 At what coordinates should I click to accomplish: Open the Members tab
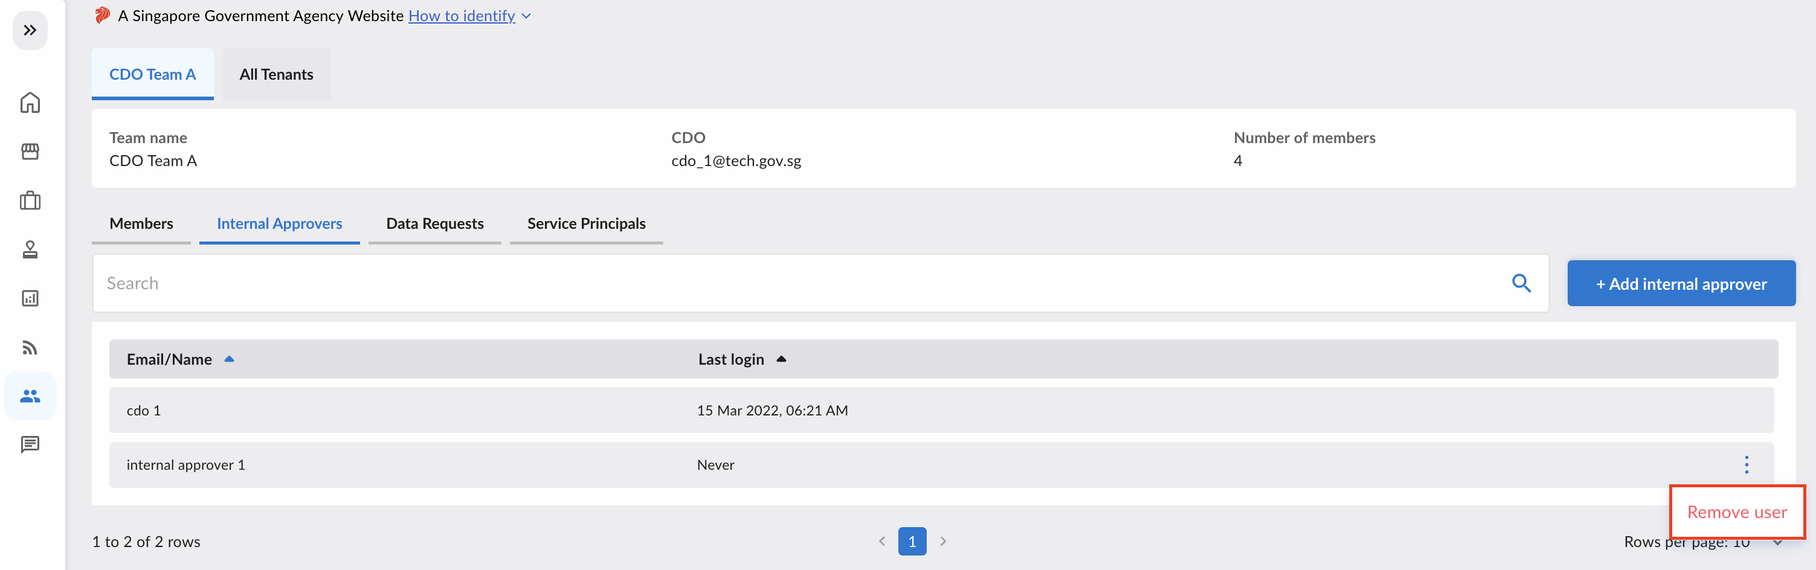click(x=141, y=223)
